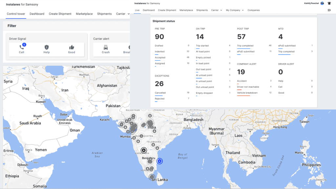Open Marketplace in the left navbar
This screenshot has height=189, width=336.
point(84,14)
